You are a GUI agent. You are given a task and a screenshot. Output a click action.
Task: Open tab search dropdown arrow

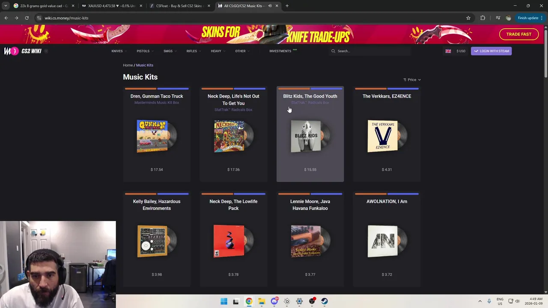[6, 6]
